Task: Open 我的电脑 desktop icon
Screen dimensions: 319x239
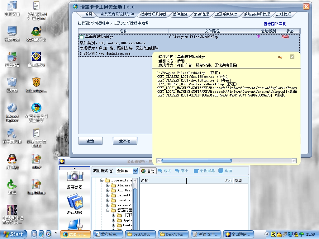Action: 12,34
